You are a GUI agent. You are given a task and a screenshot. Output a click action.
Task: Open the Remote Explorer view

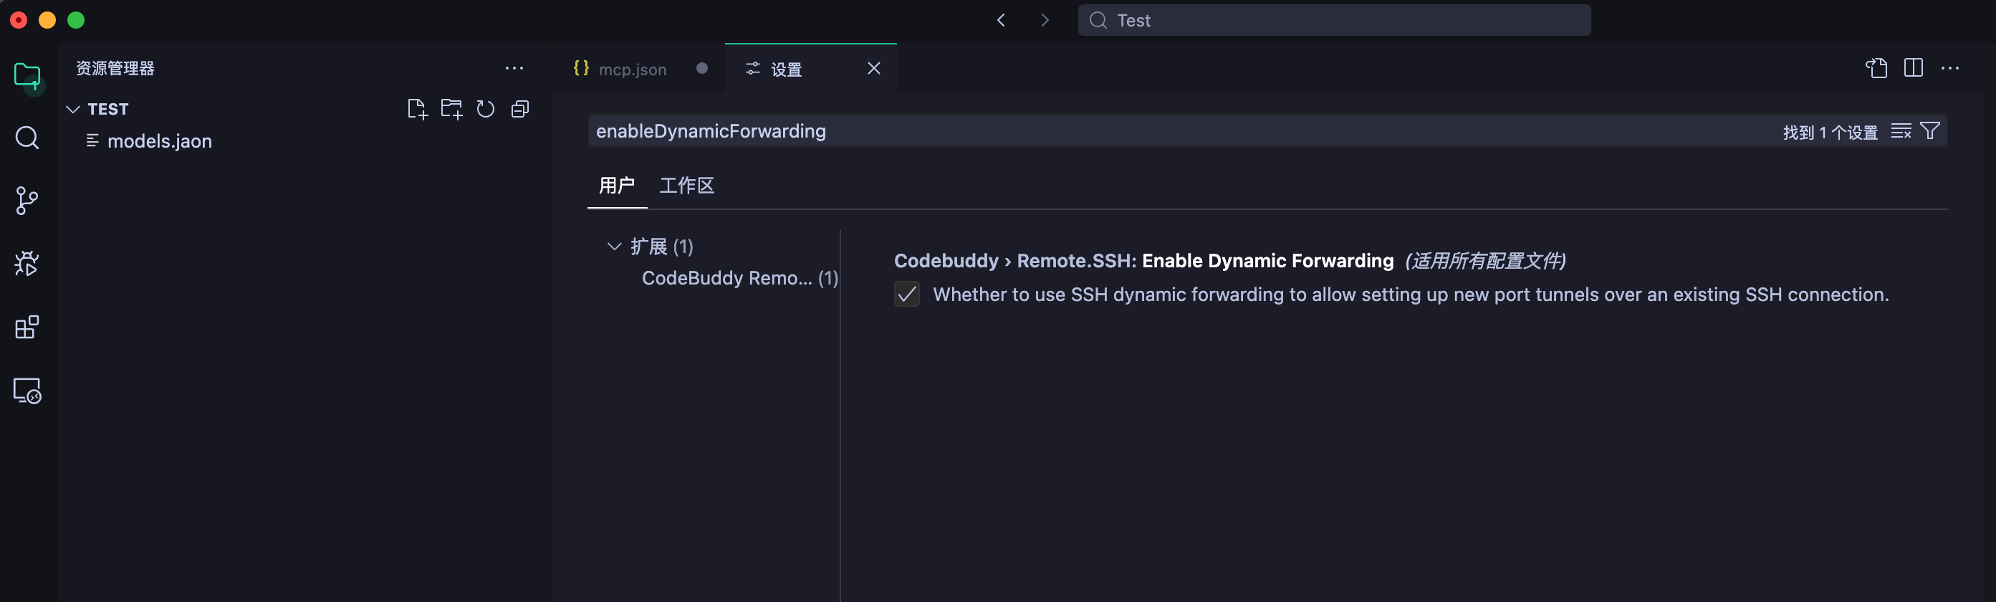pyautogui.click(x=27, y=391)
